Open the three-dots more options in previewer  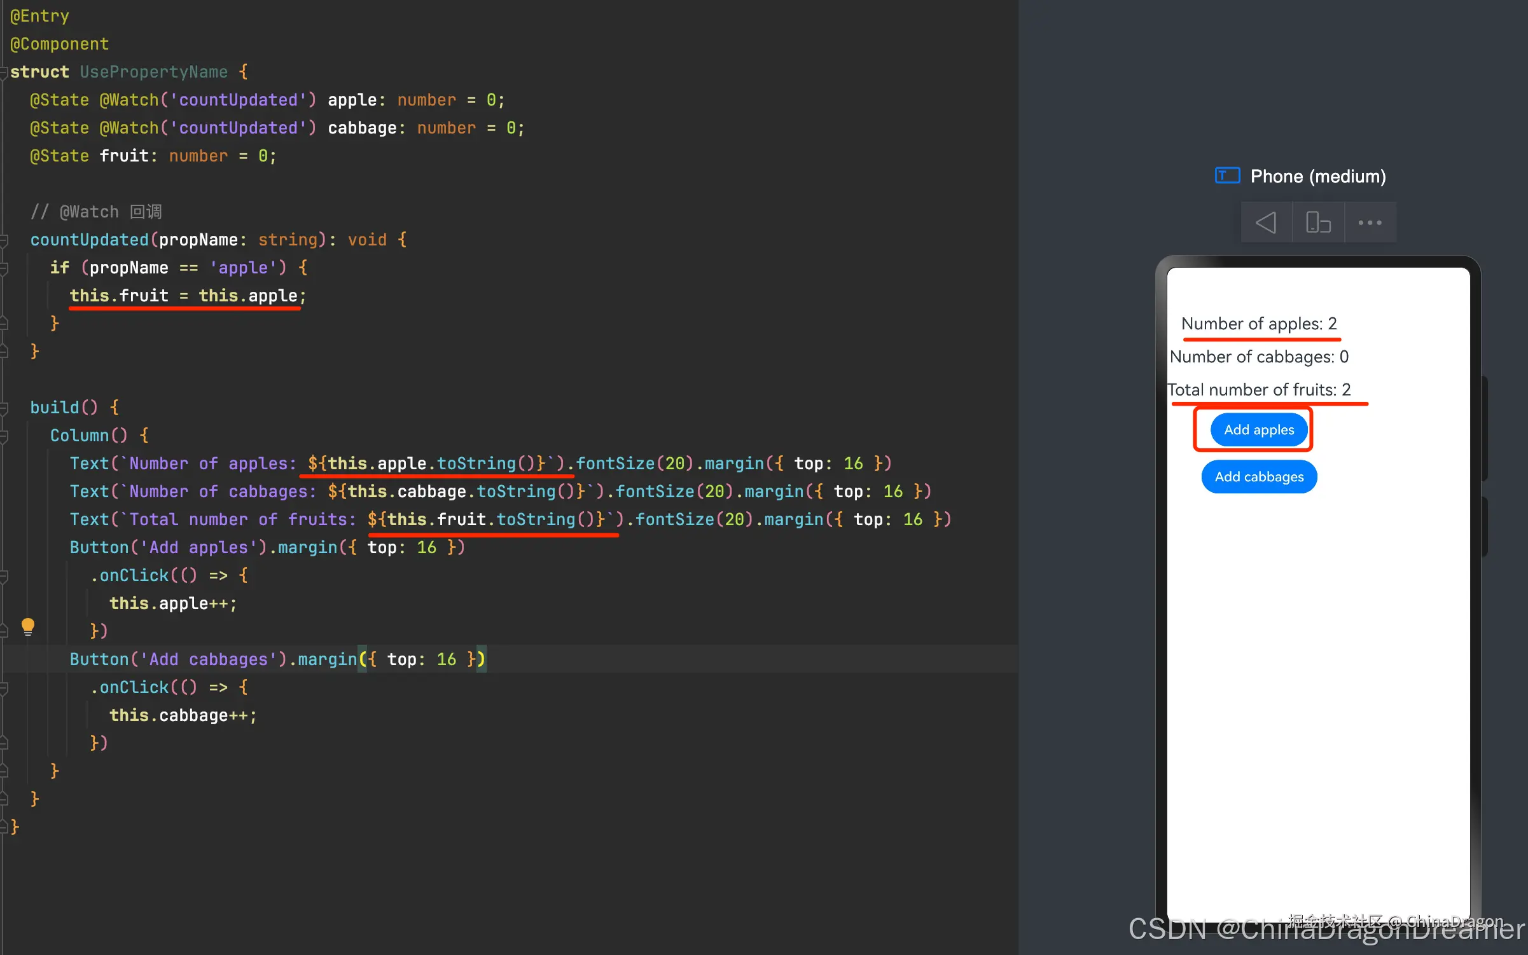1370,223
